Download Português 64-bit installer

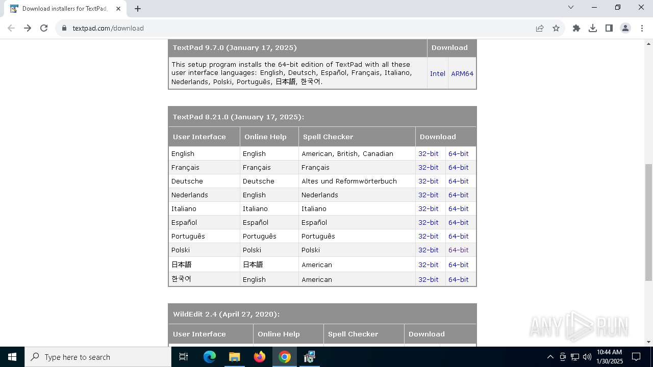click(459, 236)
